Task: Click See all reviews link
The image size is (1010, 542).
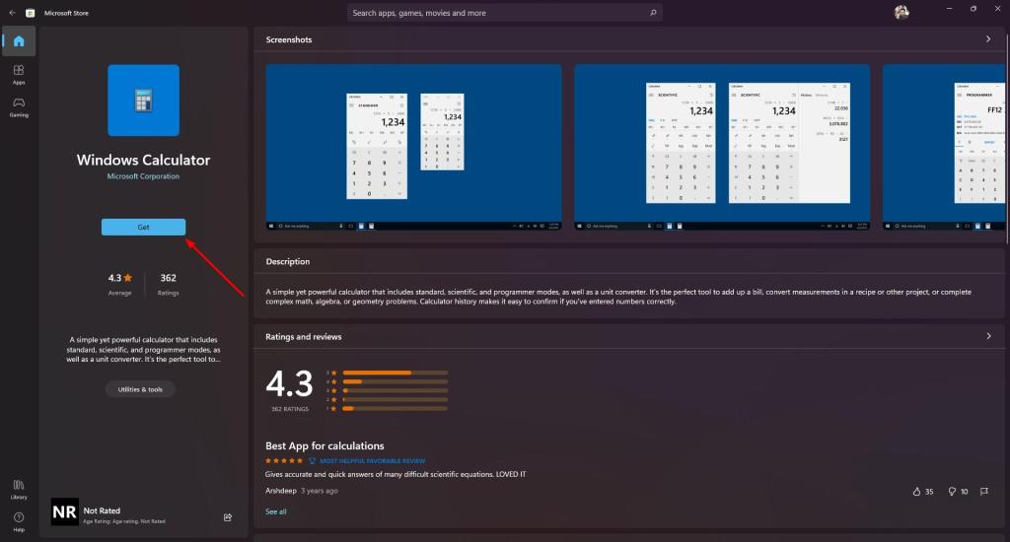Action: coord(276,511)
